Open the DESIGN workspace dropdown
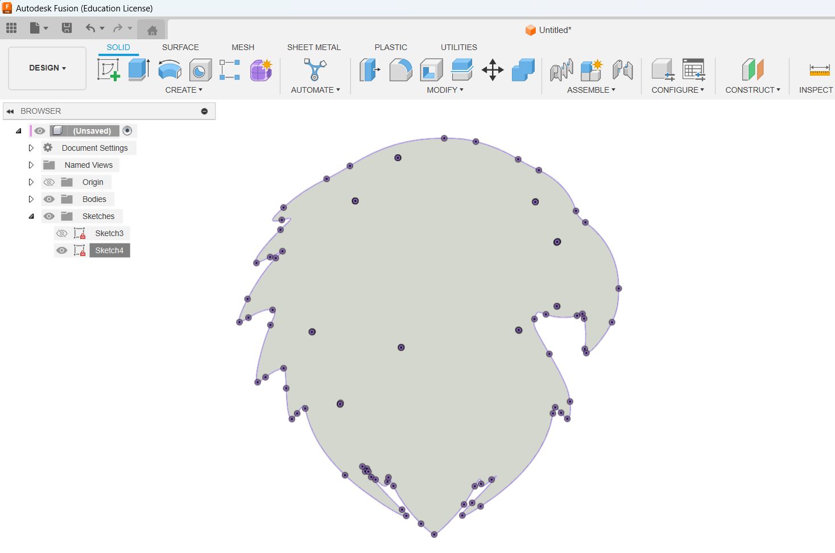 [47, 68]
